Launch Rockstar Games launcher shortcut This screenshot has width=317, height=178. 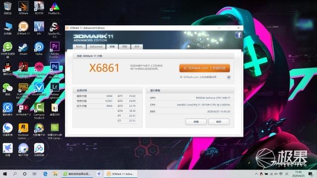pyautogui.click(x=23, y=131)
